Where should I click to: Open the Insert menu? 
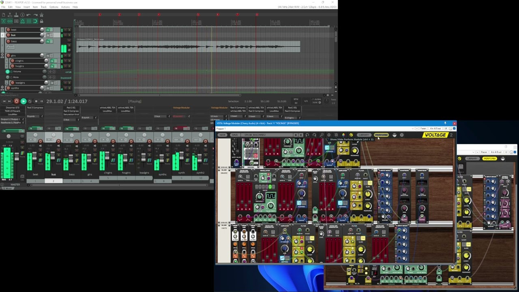[27, 7]
